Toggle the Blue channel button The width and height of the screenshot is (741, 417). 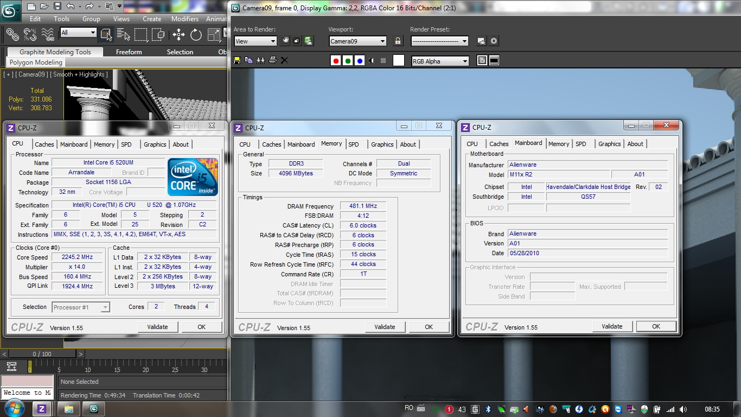click(x=360, y=61)
